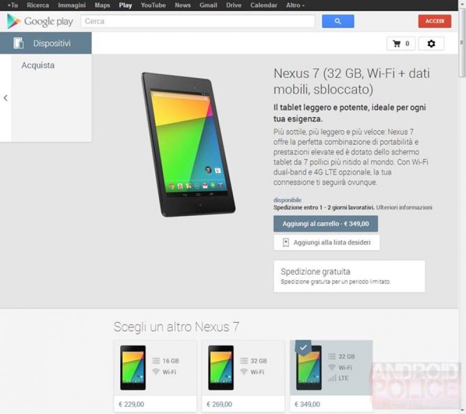Click the large Nexus 7 product image
The image size is (466, 414).
188,144
